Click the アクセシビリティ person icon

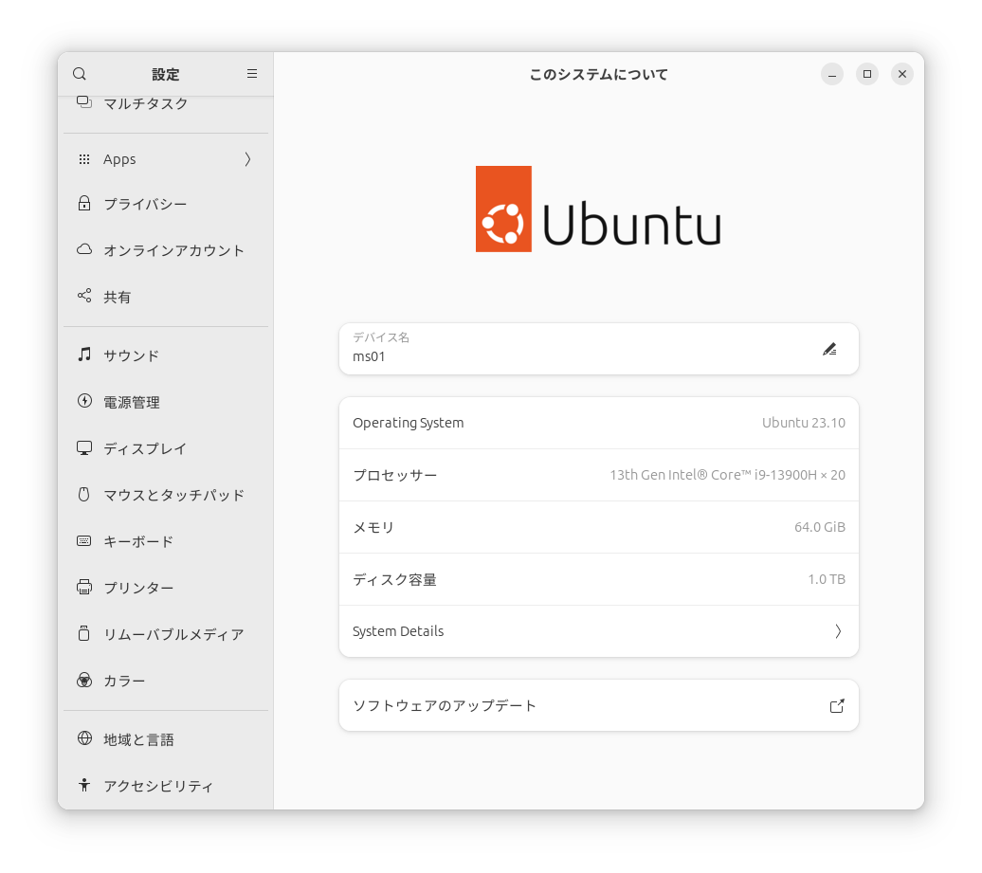(84, 785)
